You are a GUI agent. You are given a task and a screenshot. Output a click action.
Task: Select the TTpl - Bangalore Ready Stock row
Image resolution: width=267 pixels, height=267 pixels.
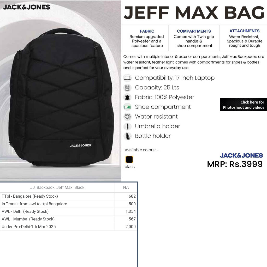coord(69,196)
